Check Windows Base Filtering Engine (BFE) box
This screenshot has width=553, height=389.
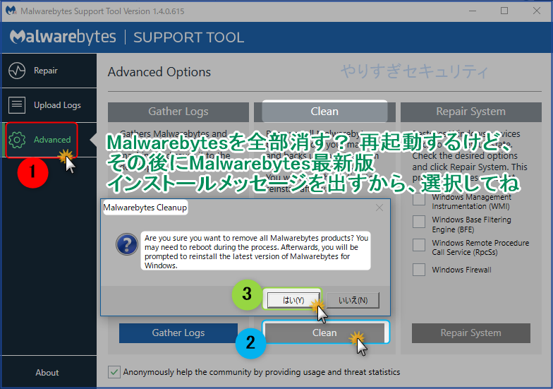coord(419,222)
